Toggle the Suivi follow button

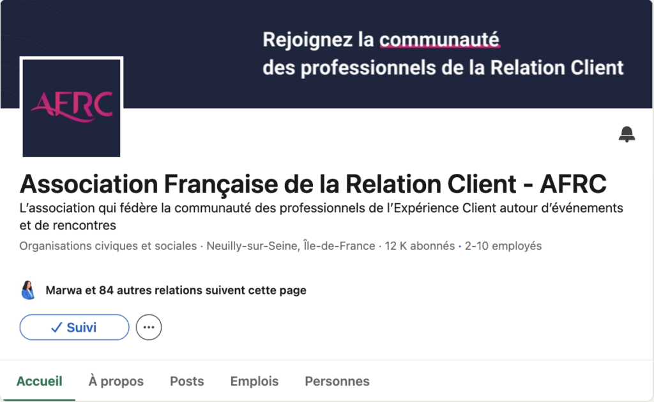[x=74, y=327]
